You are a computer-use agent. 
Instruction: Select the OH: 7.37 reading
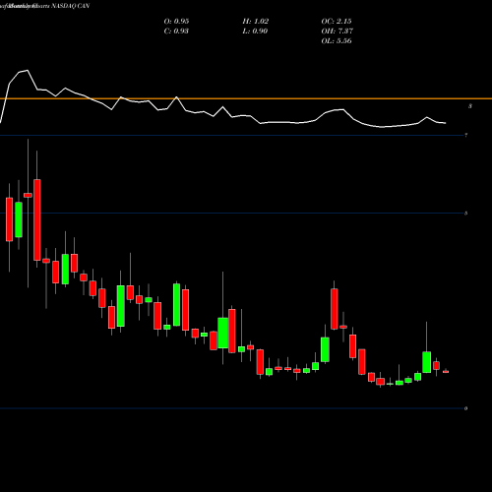point(338,31)
